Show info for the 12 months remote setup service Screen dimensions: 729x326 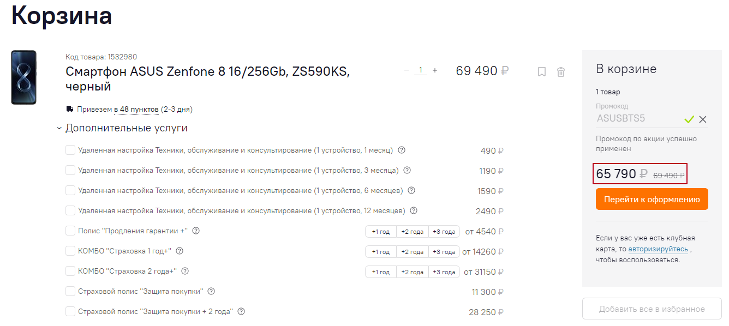point(414,210)
